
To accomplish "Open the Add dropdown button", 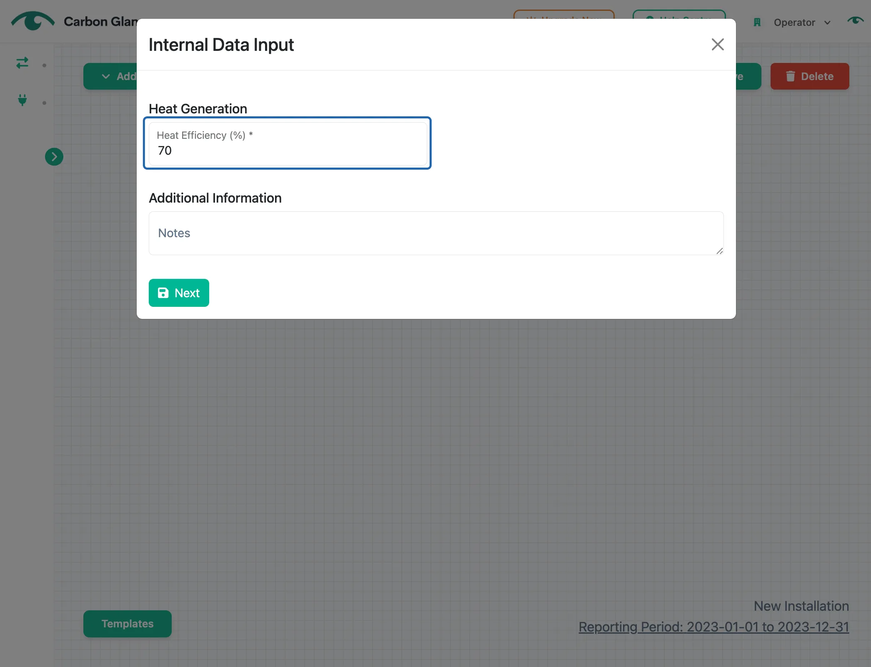I will [x=110, y=76].
